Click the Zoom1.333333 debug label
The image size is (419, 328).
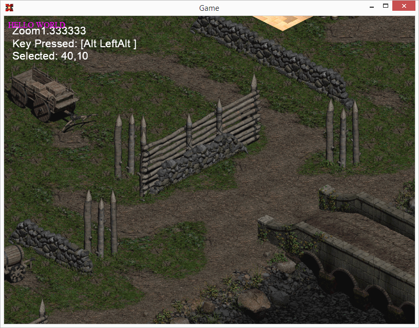coord(49,31)
